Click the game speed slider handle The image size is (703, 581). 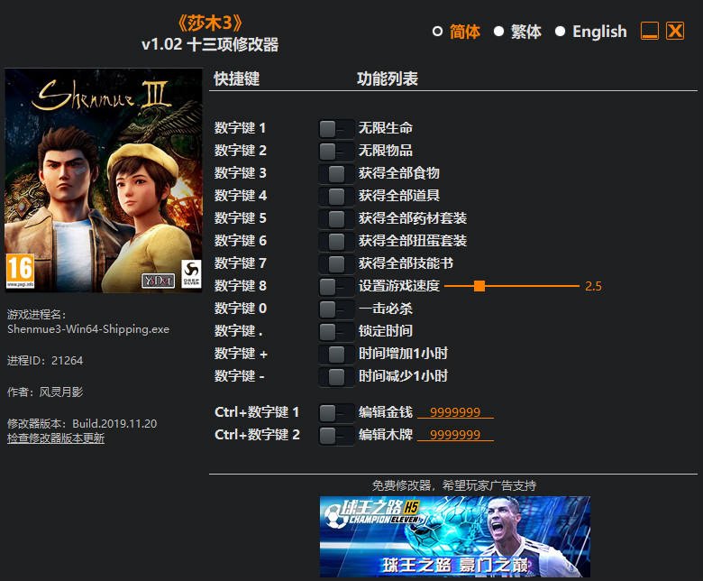click(x=479, y=286)
